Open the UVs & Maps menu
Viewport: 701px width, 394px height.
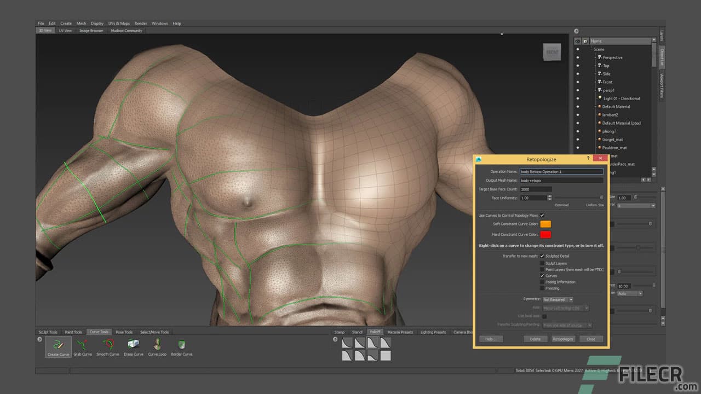tap(119, 23)
